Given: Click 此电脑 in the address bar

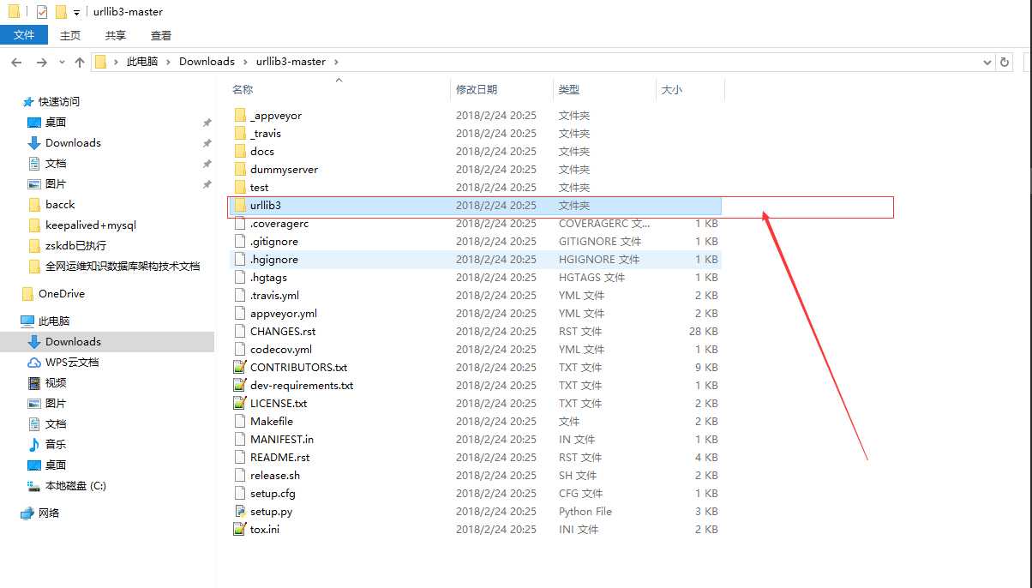Looking at the screenshot, I should tap(142, 62).
